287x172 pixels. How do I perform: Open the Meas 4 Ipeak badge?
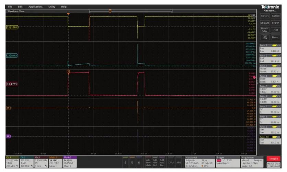[270, 79]
